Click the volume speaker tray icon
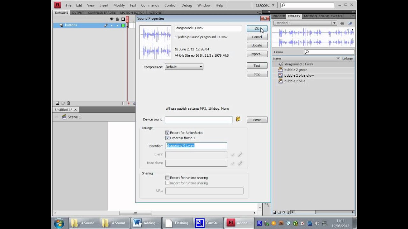Screen dimensions: 408x229 [317, 223]
